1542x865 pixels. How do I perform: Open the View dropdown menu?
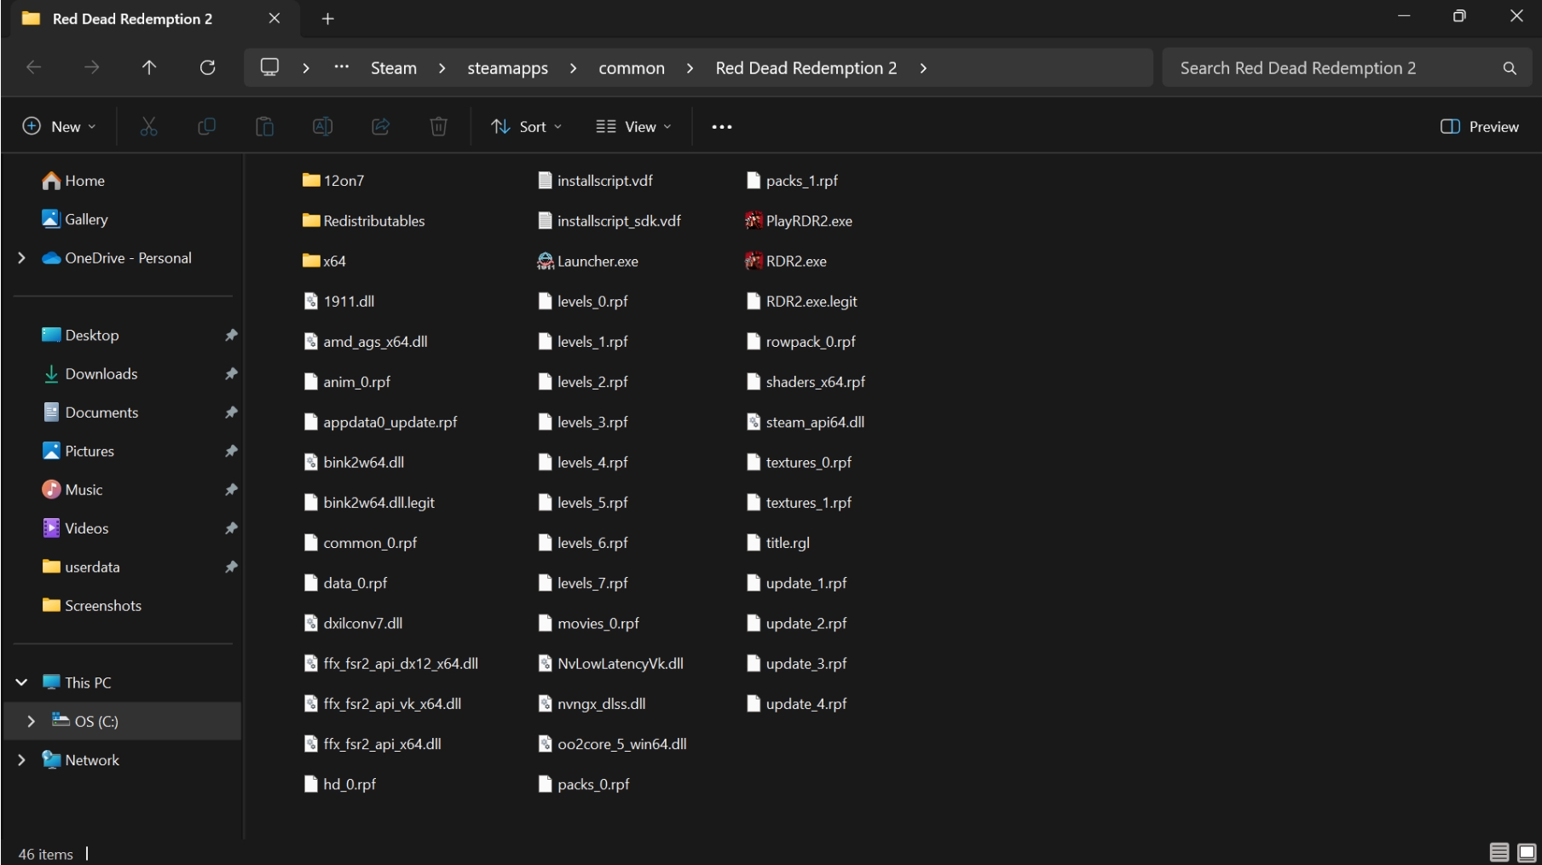point(633,126)
